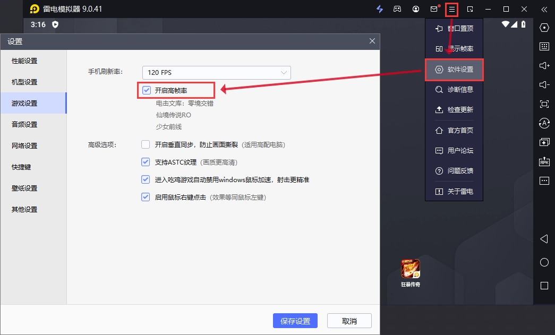This screenshot has height=335, width=555.
Task: Open the hexagon settings icon in sidebar
Action: pos(544,28)
